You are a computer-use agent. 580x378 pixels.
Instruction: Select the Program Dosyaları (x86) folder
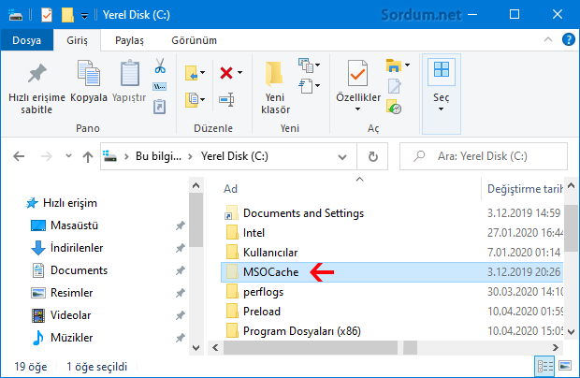302,331
